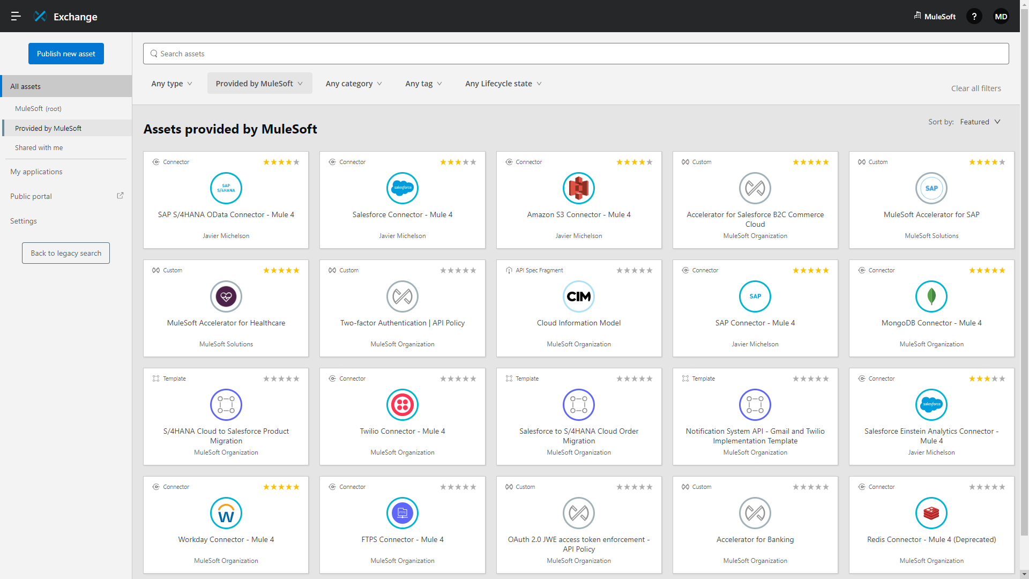Open the hamburger navigation menu
This screenshot has width=1029, height=579.
tap(16, 16)
